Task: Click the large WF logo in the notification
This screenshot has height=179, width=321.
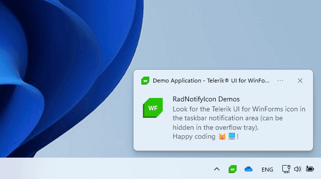Action: tap(153, 108)
